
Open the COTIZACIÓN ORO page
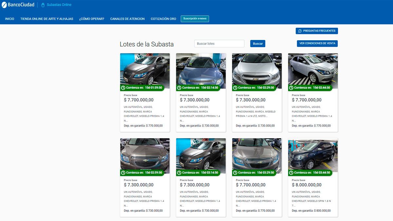pyautogui.click(x=163, y=19)
